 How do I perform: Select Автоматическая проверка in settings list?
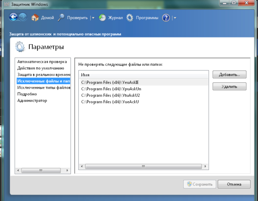42,62
